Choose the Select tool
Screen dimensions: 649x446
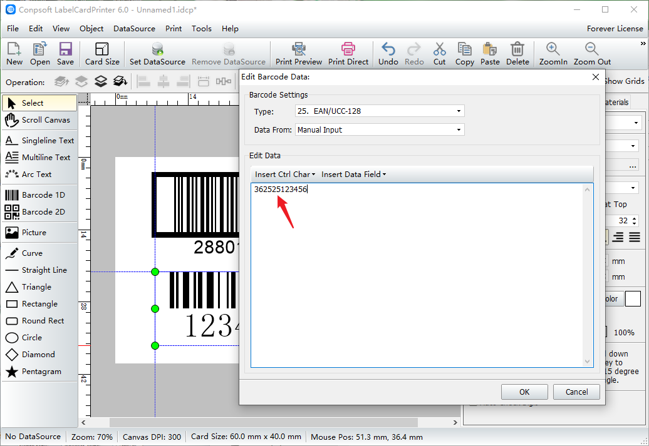point(39,103)
